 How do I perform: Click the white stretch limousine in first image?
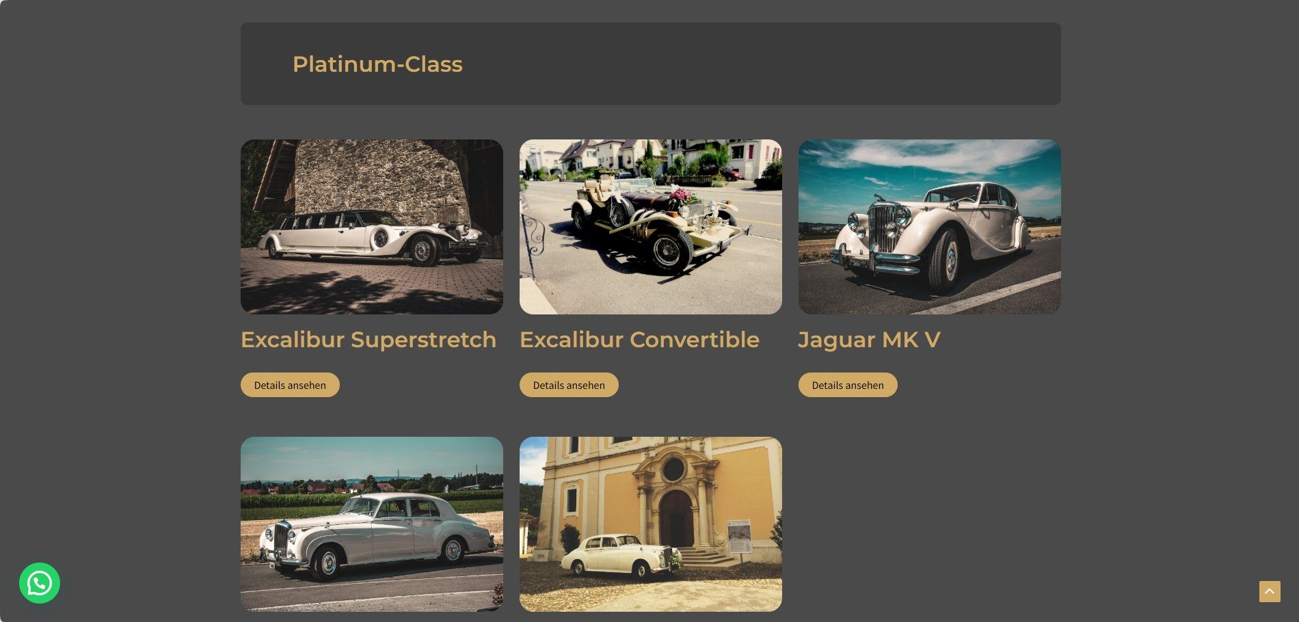pyautogui.click(x=373, y=236)
